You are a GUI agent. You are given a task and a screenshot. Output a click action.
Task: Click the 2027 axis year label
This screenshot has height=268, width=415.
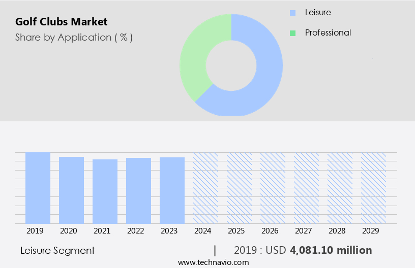[x=303, y=231]
